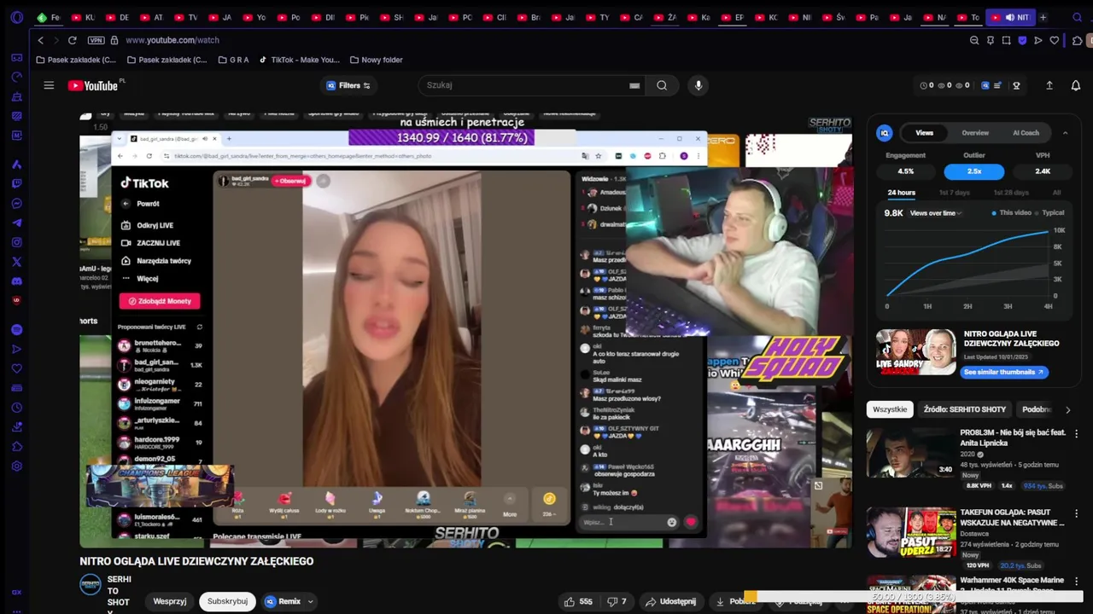Open the LIVE SANDRY thumbnail preview in vidIQ panel

tap(915, 352)
